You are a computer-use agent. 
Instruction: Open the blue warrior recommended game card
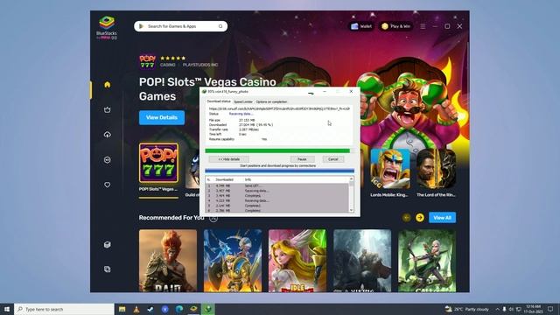[x=233, y=261]
